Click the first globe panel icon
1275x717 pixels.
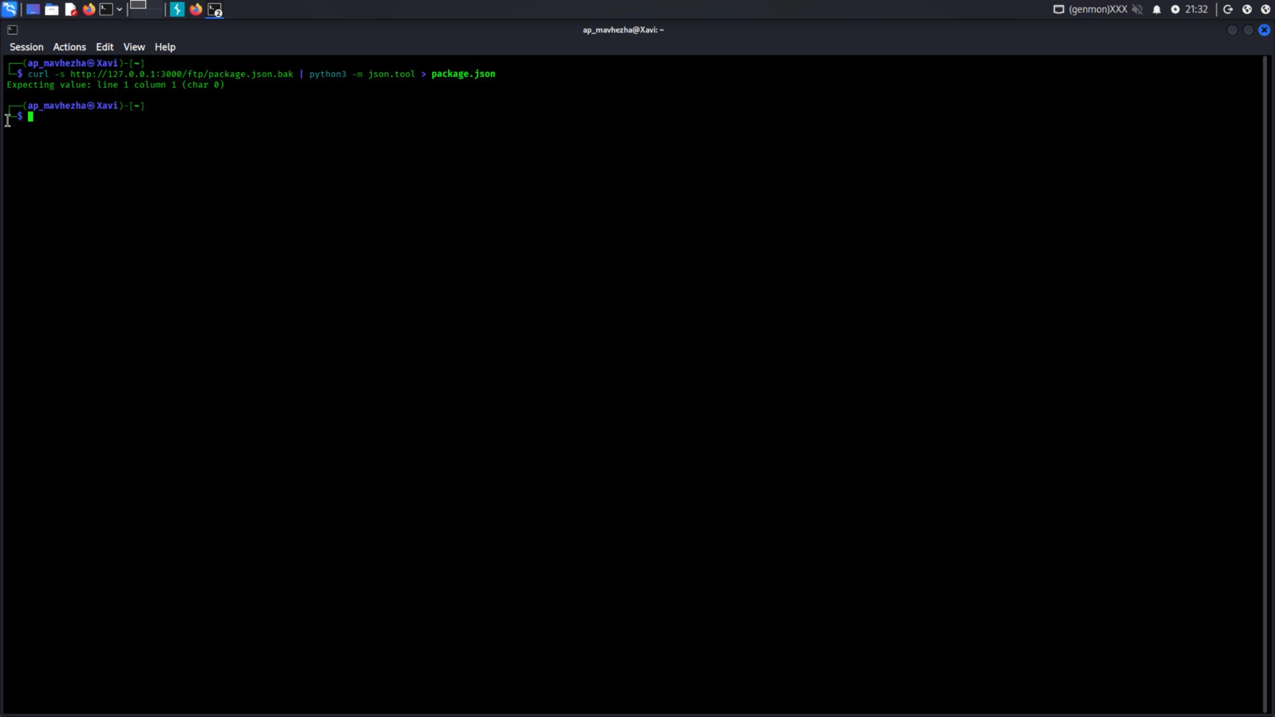(x=1247, y=10)
